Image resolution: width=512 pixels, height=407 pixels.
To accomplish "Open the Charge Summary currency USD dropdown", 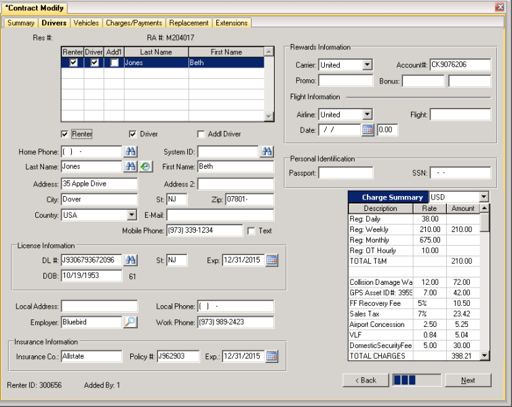I will [x=484, y=197].
